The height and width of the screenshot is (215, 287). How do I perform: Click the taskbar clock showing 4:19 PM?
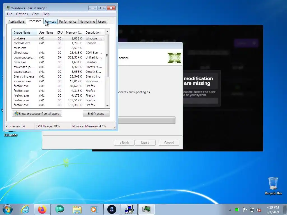point(273,210)
